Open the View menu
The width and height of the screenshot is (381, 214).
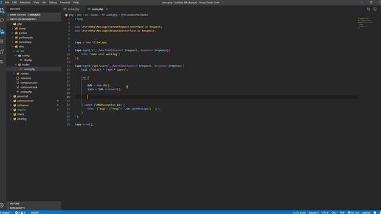point(36,2)
